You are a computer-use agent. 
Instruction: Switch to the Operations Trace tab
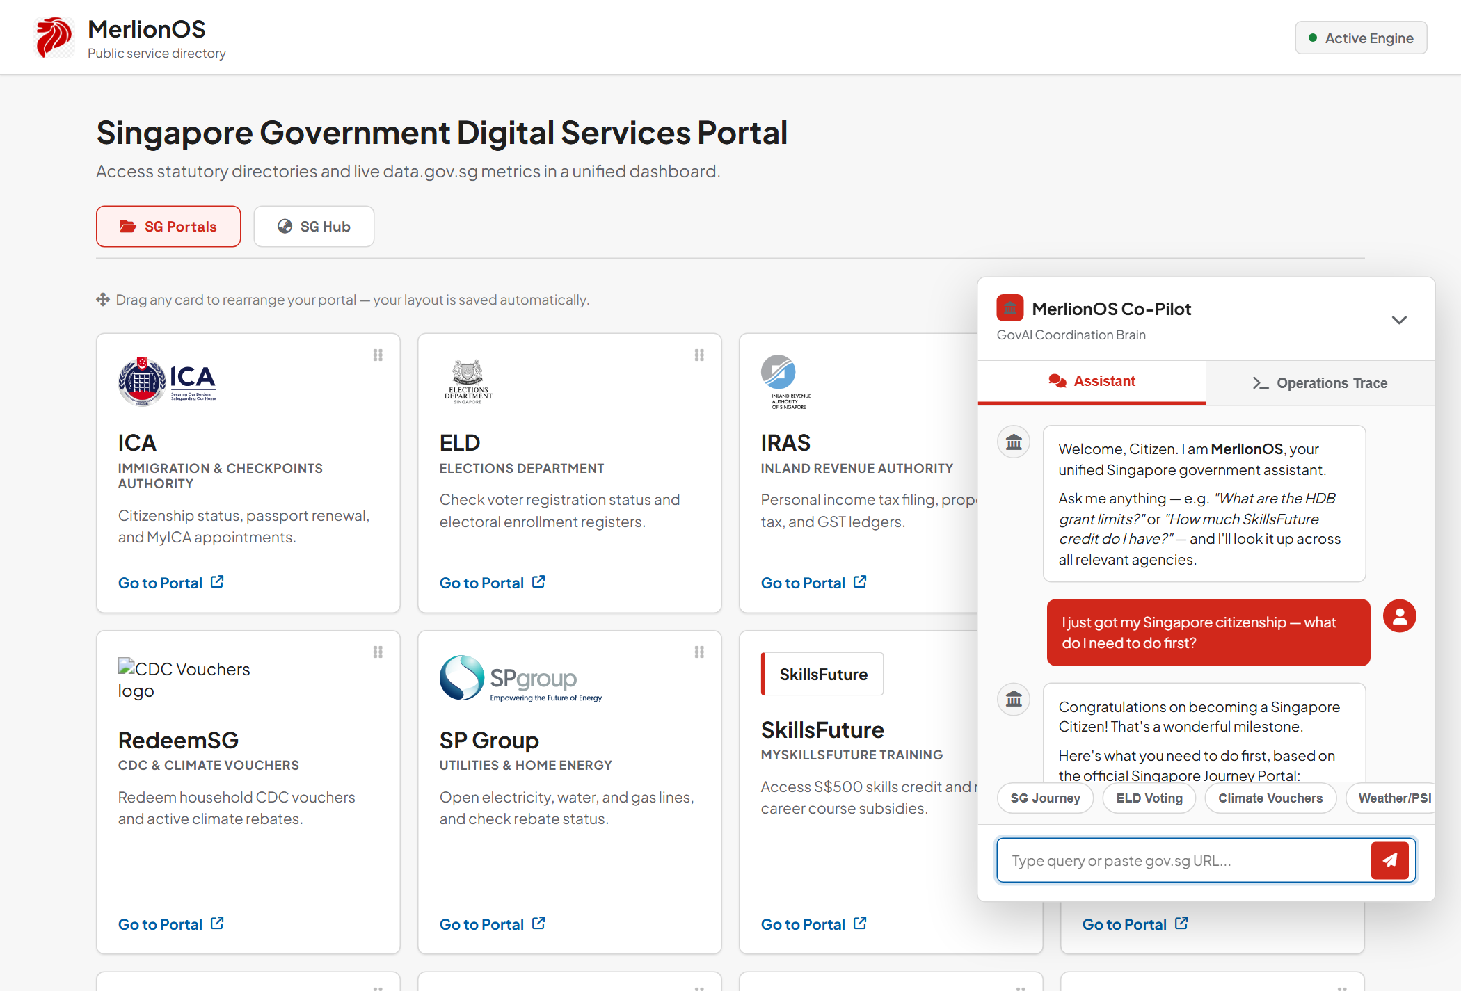tap(1320, 383)
